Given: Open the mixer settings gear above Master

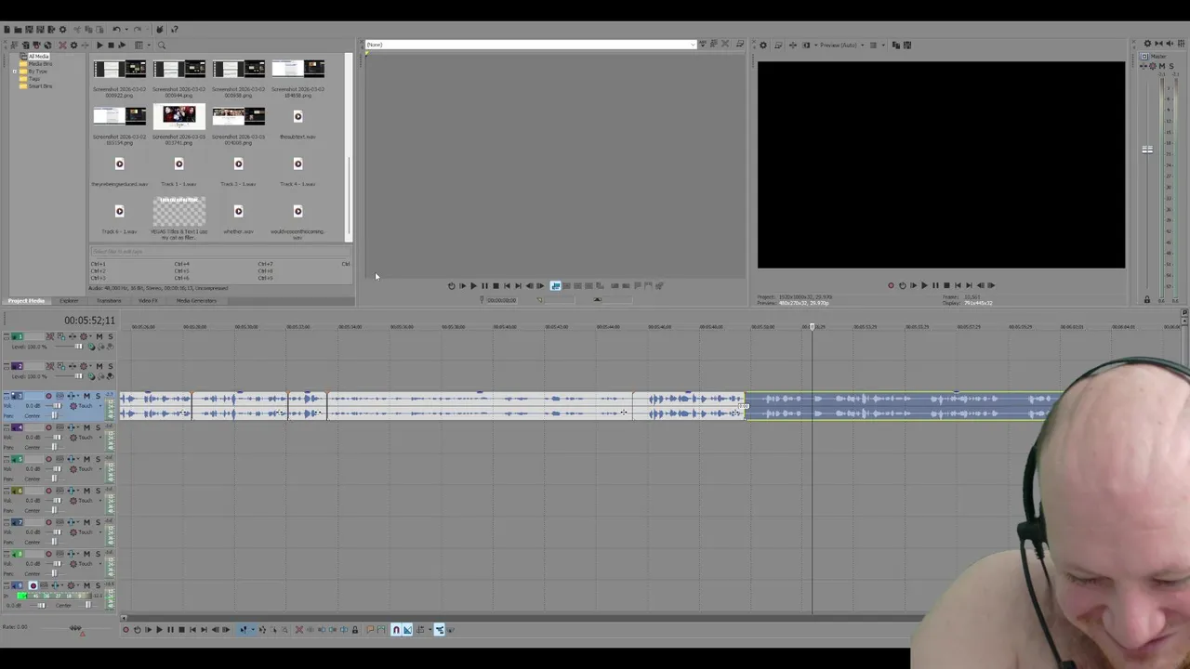Looking at the screenshot, I should tap(1147, 44).
